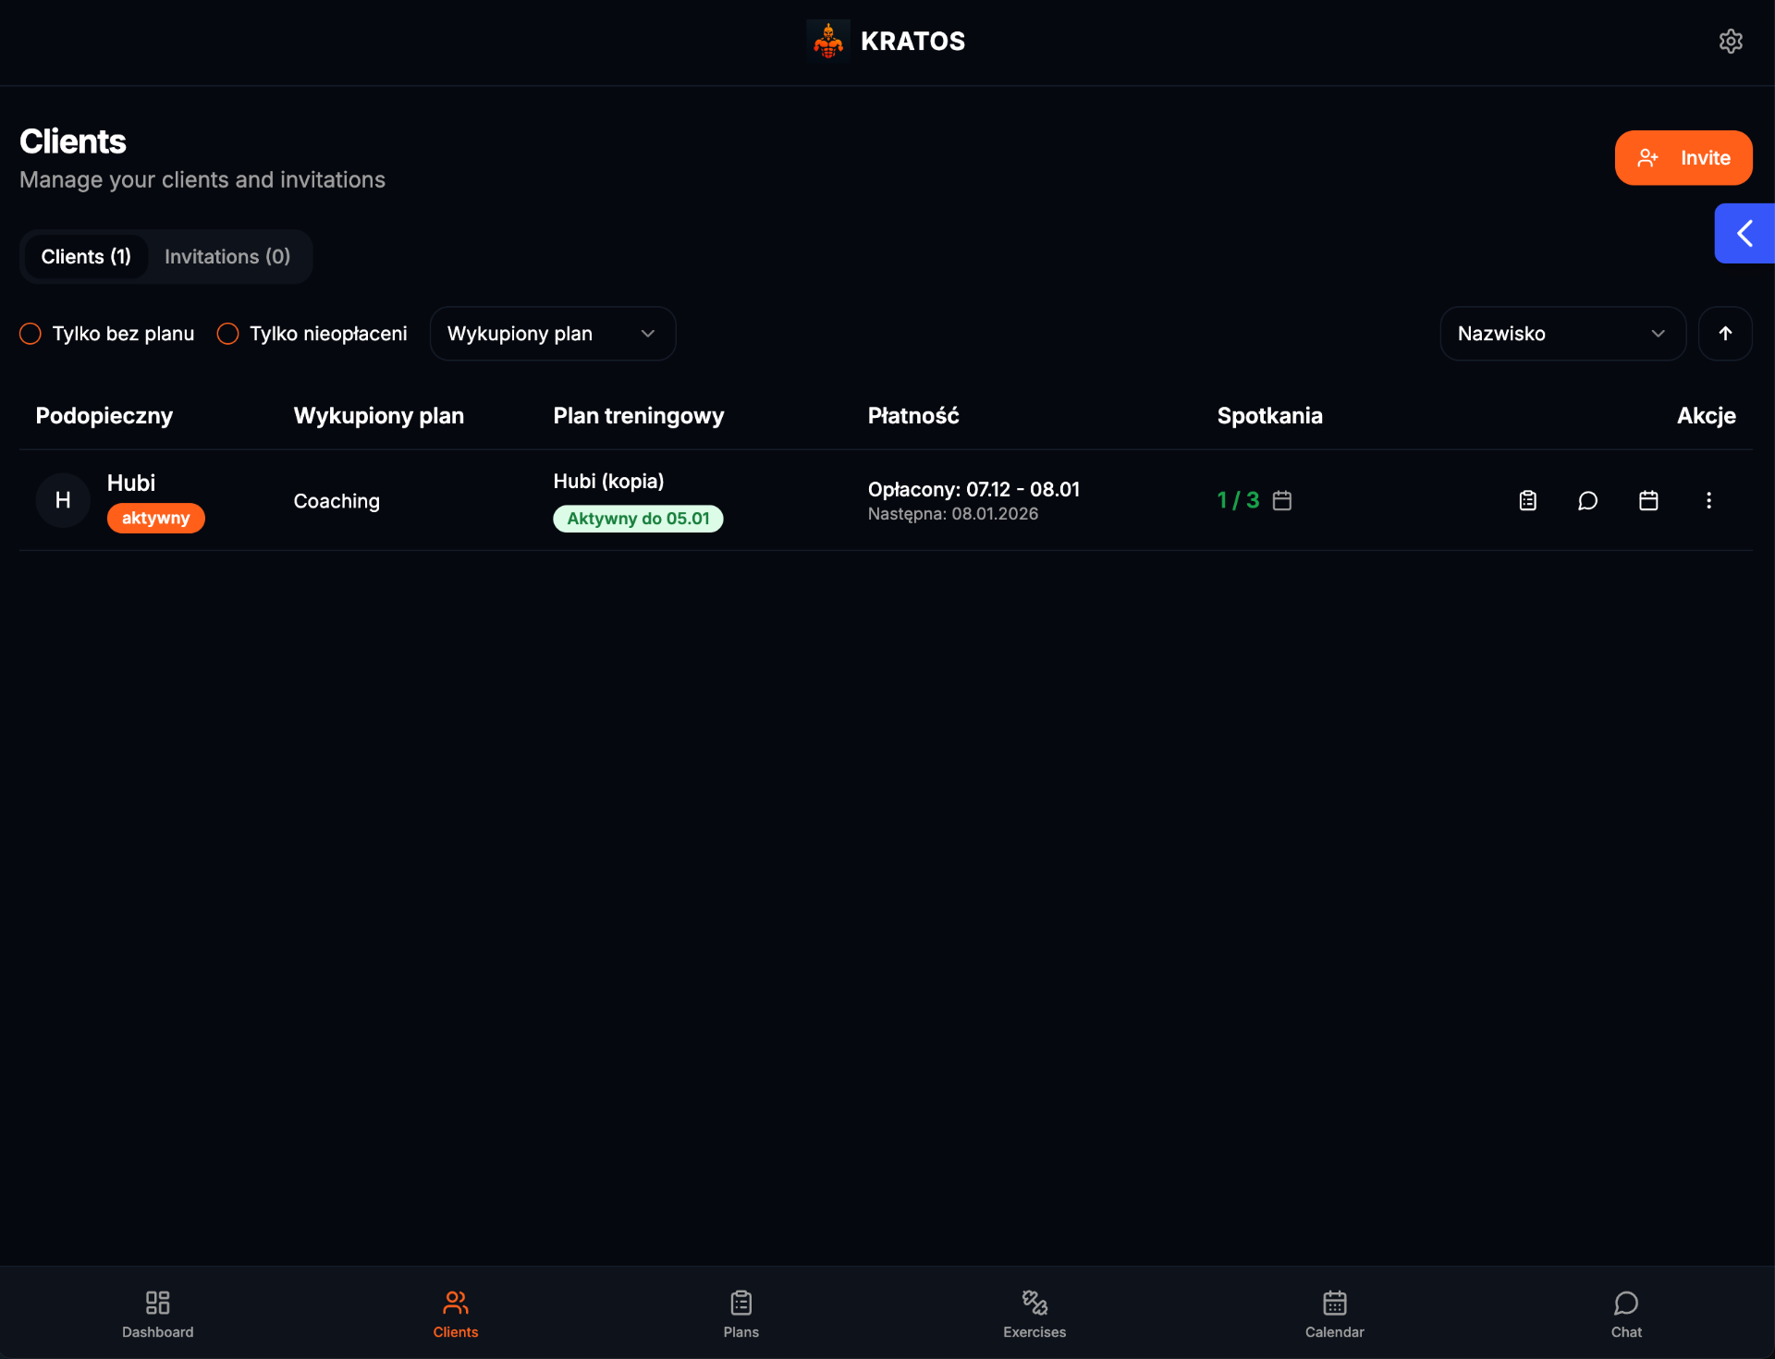The width and height of the screenshot is (1775, 1359).
Task: Open the Nazwisko sort dropdown
Action: [1562, 334]
